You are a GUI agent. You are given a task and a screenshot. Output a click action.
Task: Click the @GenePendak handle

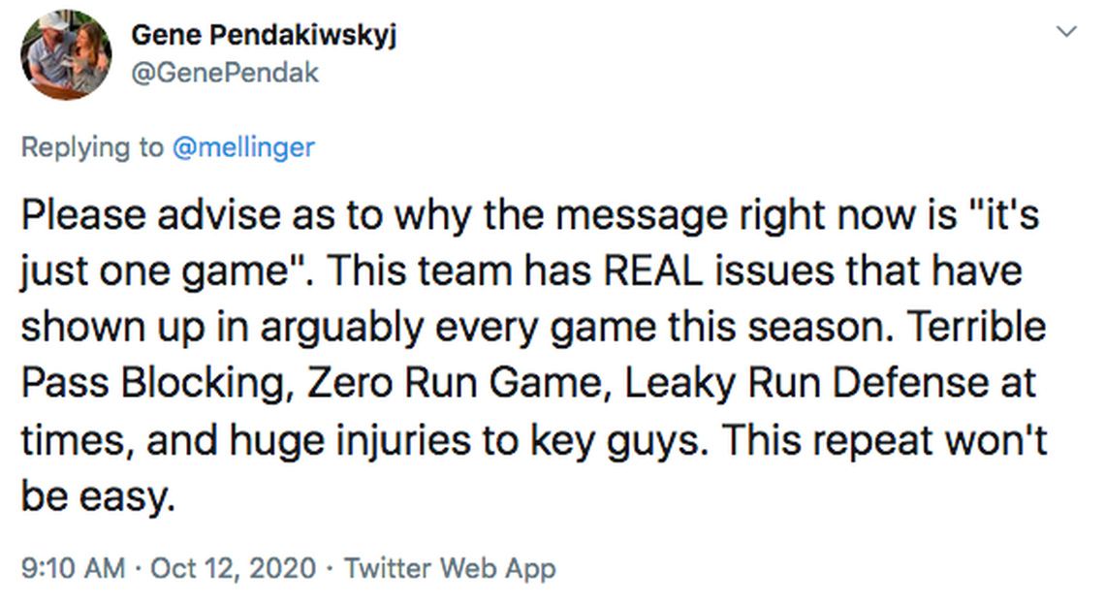point(224,73)
